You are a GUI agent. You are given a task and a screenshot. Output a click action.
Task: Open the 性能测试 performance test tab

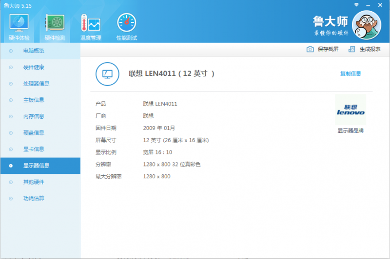point(127,27)
